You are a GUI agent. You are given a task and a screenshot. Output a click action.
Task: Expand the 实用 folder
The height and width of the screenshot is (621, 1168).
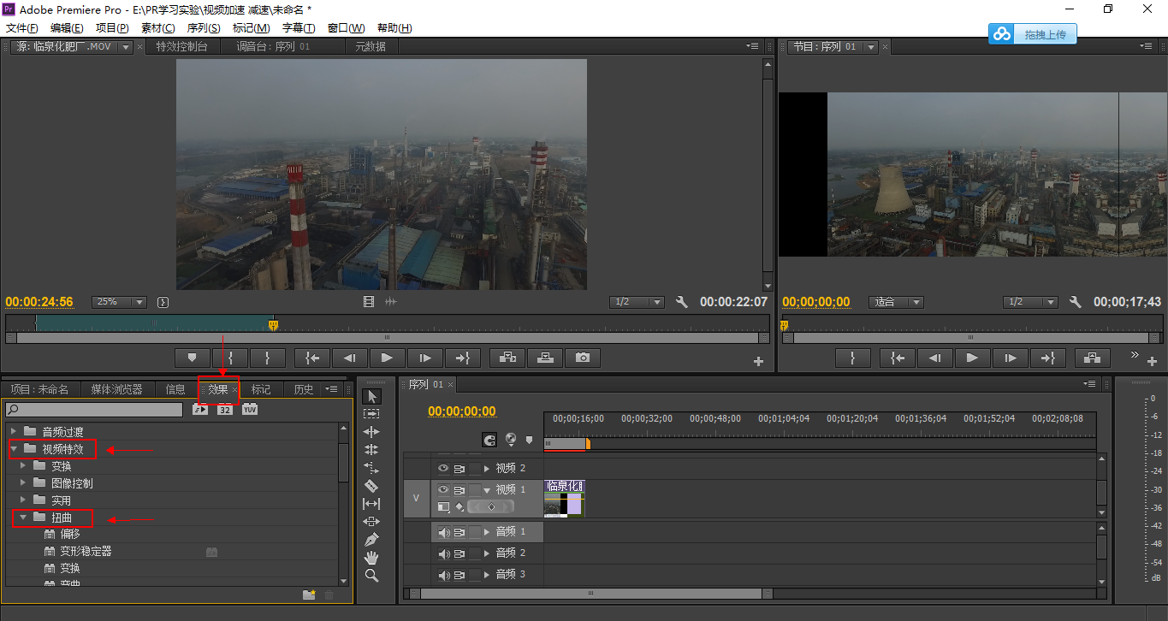tap(23, 500)
